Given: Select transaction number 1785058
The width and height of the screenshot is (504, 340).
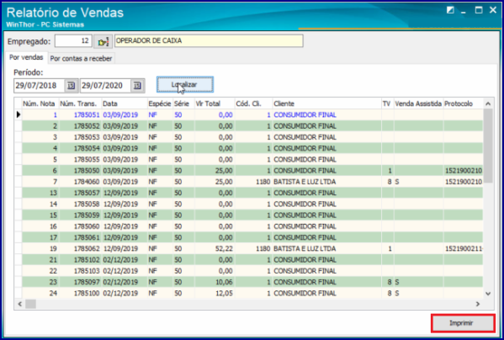Looking at the screenshot, I should tap(87, 204).
